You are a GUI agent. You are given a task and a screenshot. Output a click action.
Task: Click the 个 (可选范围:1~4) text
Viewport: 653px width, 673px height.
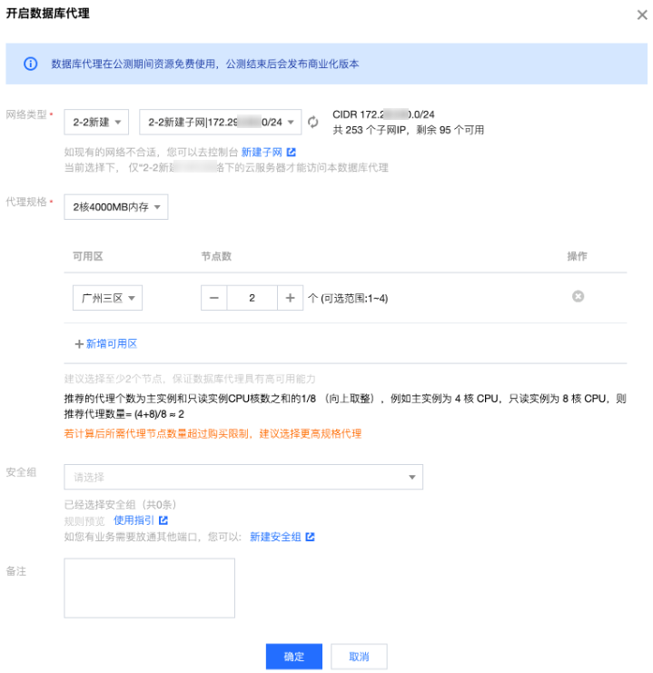[x=348, y=298]
